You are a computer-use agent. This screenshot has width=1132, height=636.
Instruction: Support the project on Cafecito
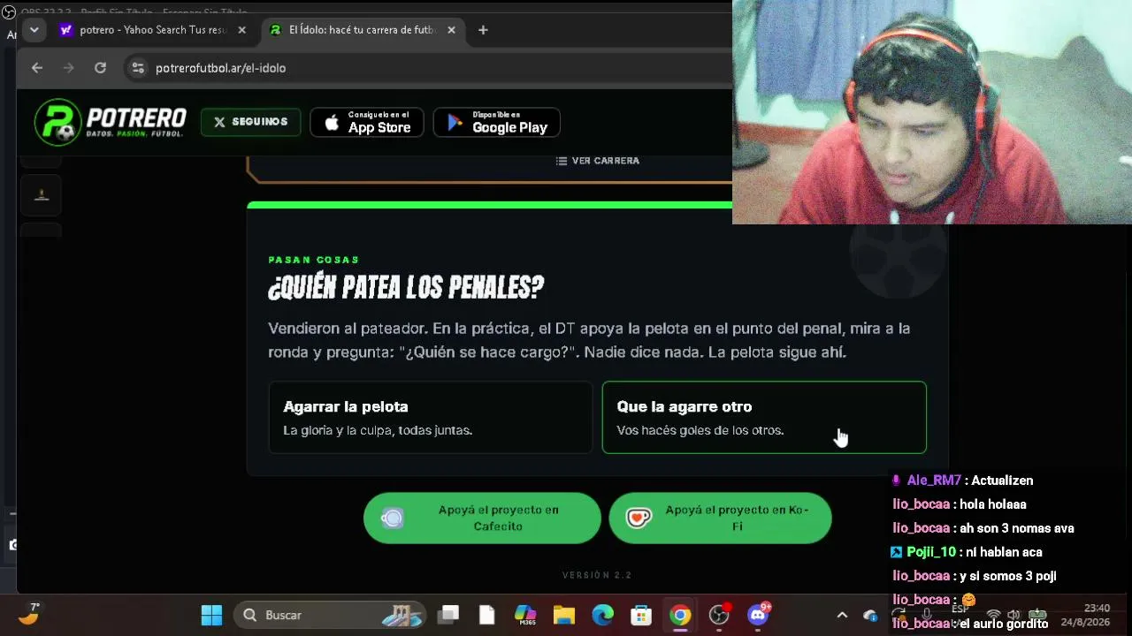[482, 518]
